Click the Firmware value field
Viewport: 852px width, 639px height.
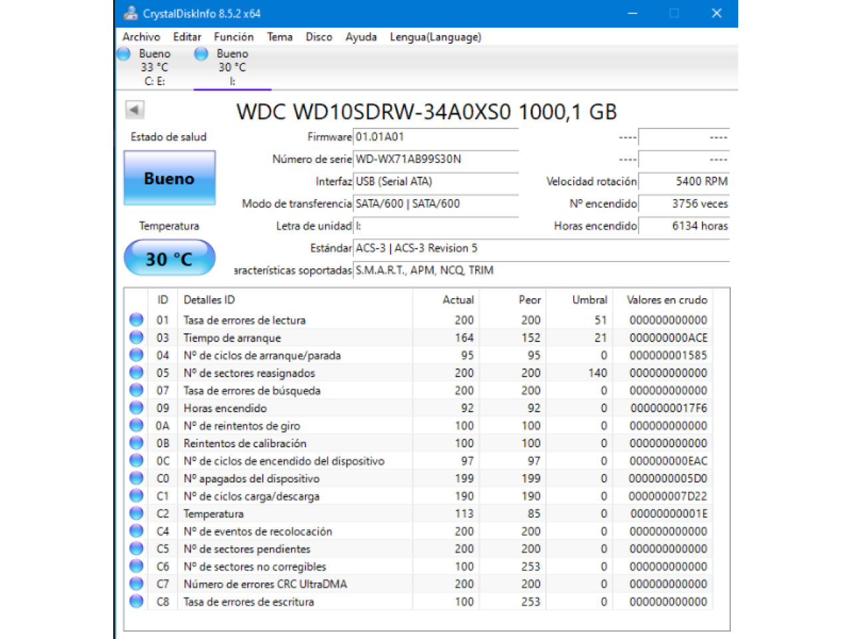point(435,137)
